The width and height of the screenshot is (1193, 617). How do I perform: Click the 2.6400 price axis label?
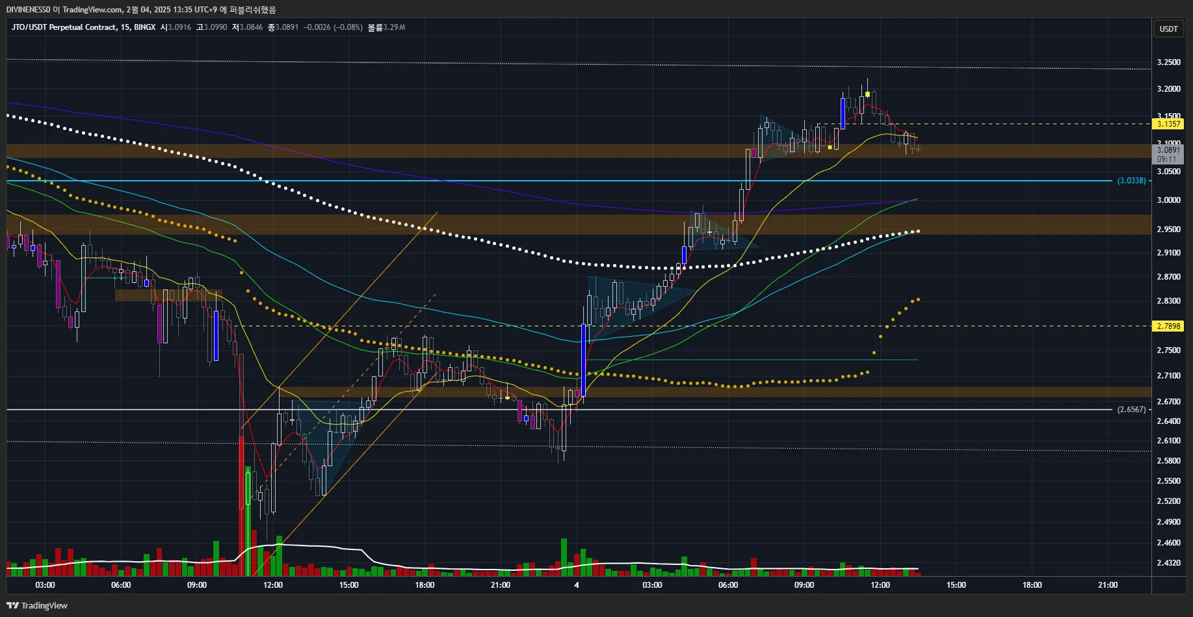pos(1168,421)
